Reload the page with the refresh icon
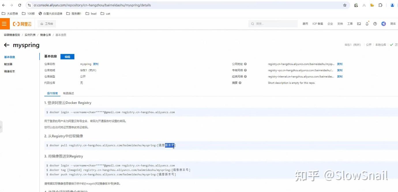This screenshot has width=398, height=192. pyautogui.click(x=20, y=5)
